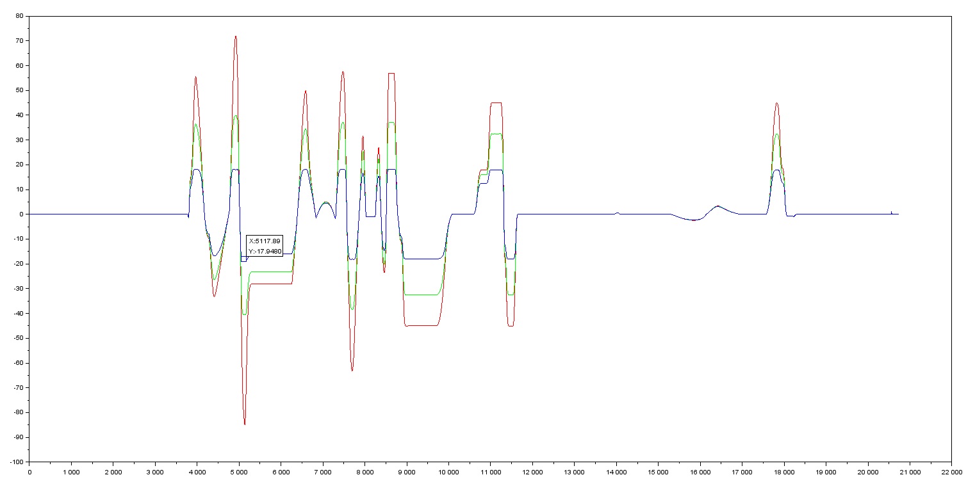Click the y-axis tick label 70
This screenshot has height=484, width=975.
pyautogui.click(x=20, y=40)
